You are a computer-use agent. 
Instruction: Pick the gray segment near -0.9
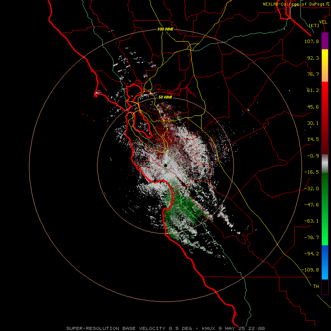pos(325,163)
